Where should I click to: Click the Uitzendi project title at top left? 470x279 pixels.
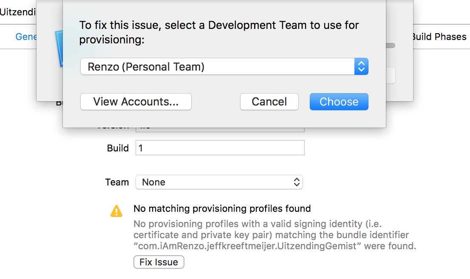click(x=17, y=11)
